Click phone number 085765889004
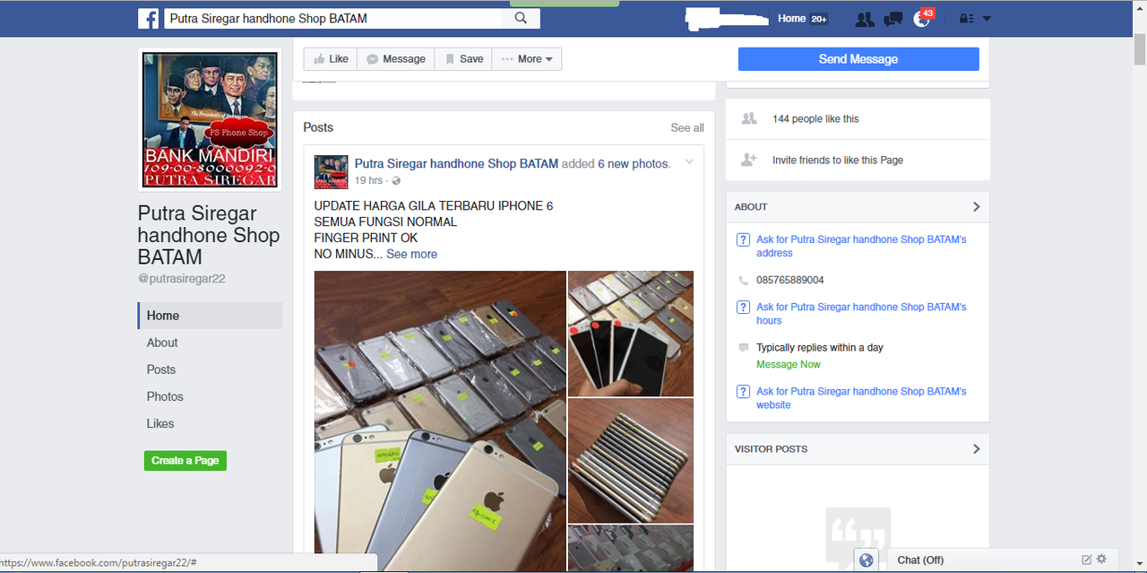 pyautogui.click(x=790, y=280)
